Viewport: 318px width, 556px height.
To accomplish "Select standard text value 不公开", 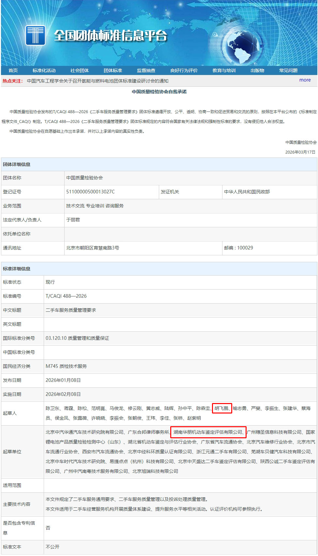I will tap(53, 547).
